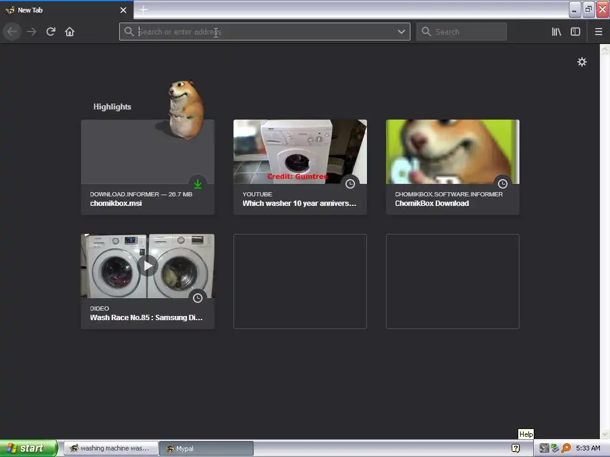Screen dimensions: 610x457
Task: Click the magnifier icon in the search box
Action: click(x=427, y=32)
